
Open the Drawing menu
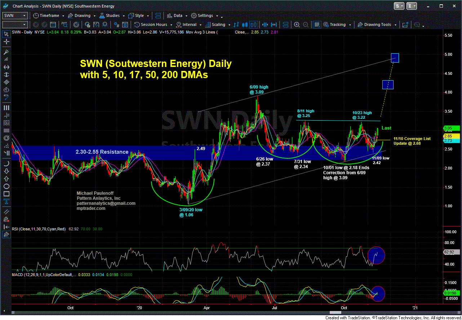80,15
